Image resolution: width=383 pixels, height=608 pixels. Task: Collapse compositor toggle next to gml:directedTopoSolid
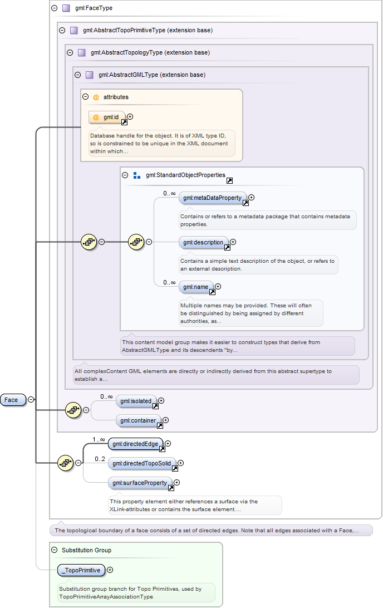(x=78, y=463)
